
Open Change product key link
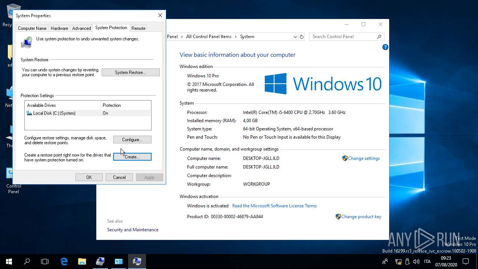pos(361,217)
